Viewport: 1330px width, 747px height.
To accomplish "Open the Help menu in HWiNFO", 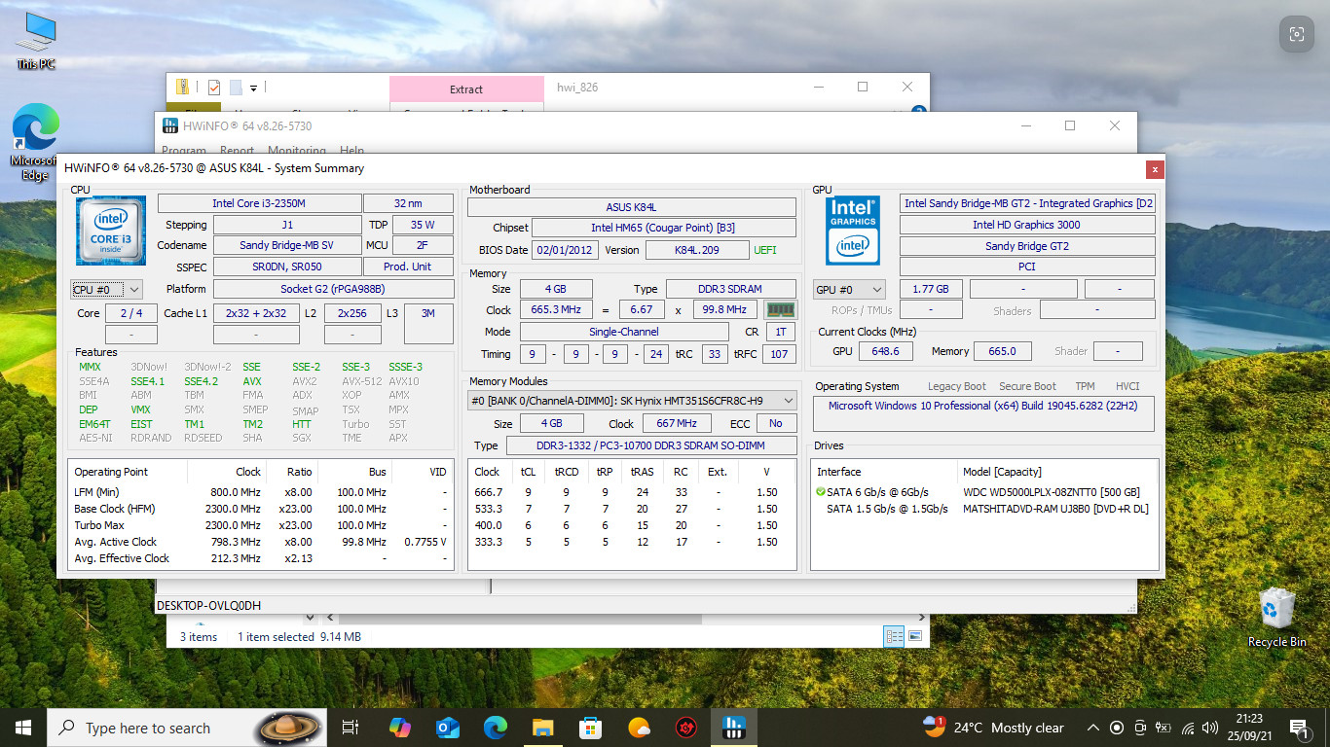I will 351,151.
